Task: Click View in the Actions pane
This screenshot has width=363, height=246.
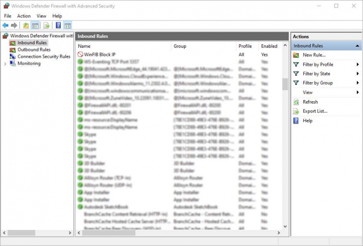Action: (308, 92)
